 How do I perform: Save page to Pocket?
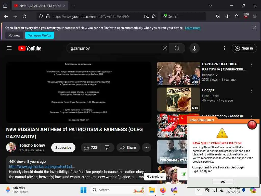tap(218, 16)
